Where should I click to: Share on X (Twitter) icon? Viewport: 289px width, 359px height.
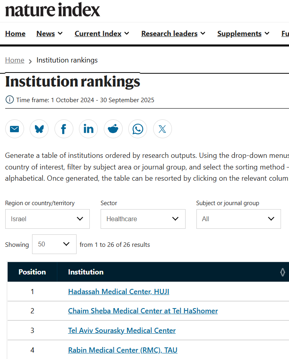(x=162, y=129)
